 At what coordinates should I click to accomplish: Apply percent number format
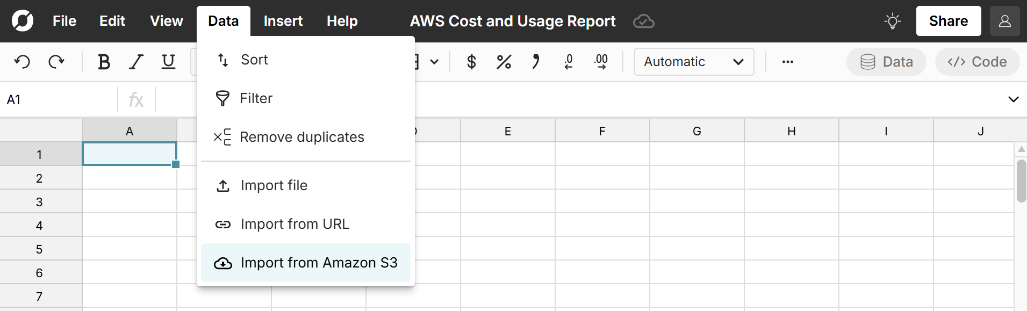pos(504,62)
